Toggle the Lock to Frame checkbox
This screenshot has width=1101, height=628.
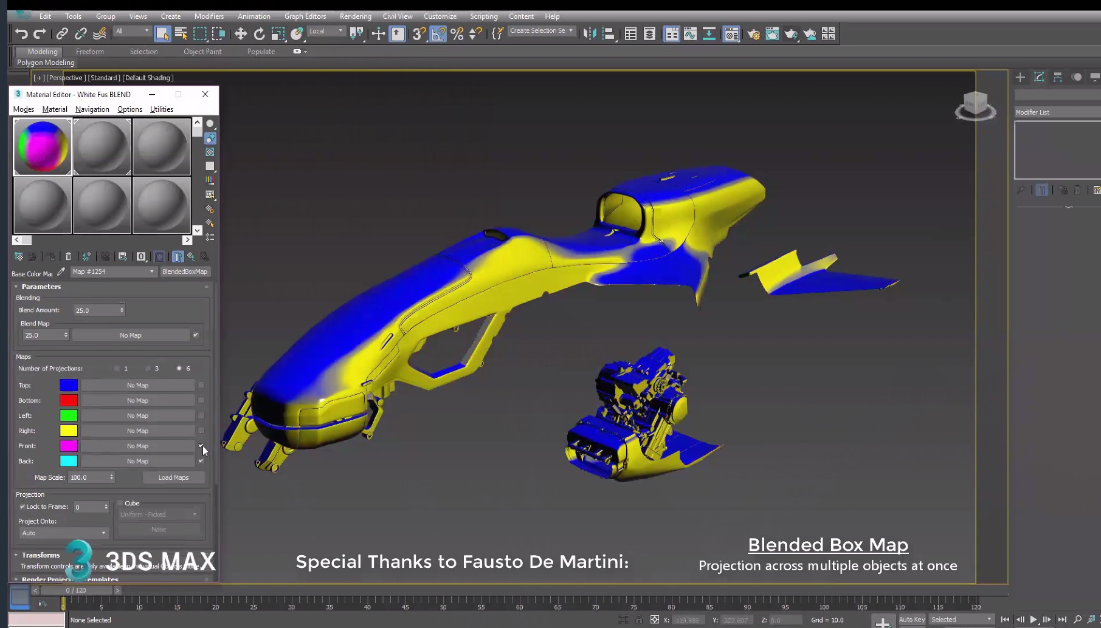(22, 507)
